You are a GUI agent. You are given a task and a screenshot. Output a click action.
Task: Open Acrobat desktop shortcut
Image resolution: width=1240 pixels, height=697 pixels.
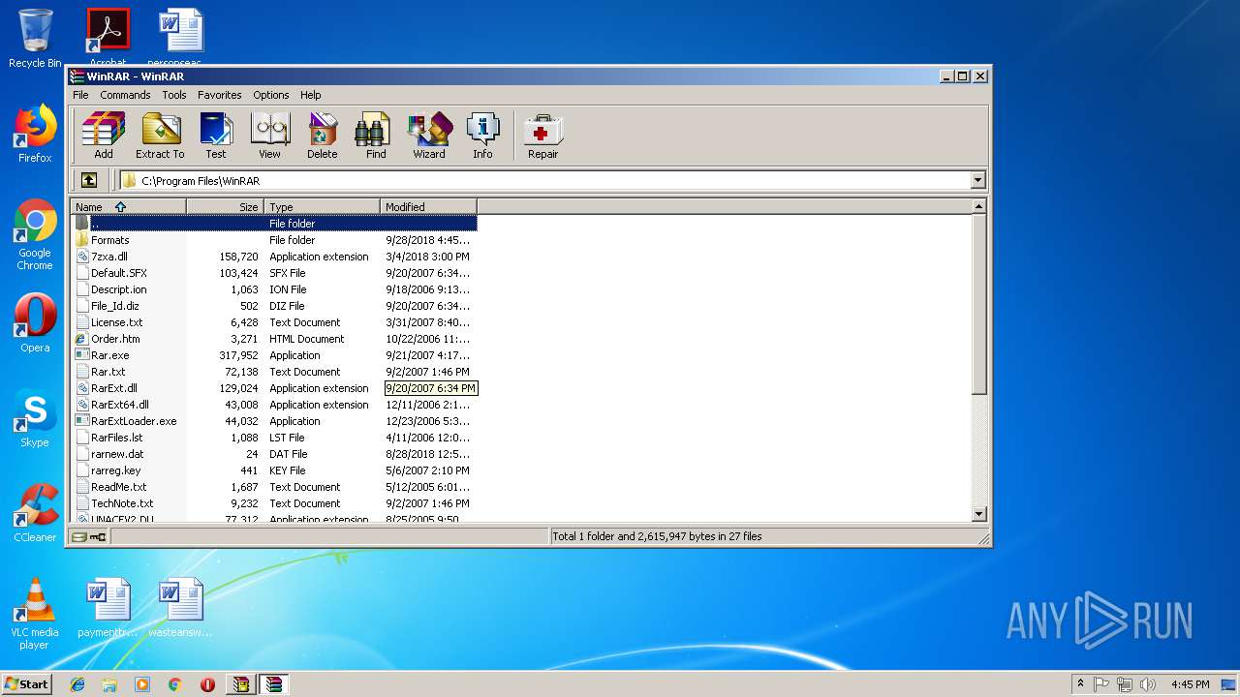108,37
